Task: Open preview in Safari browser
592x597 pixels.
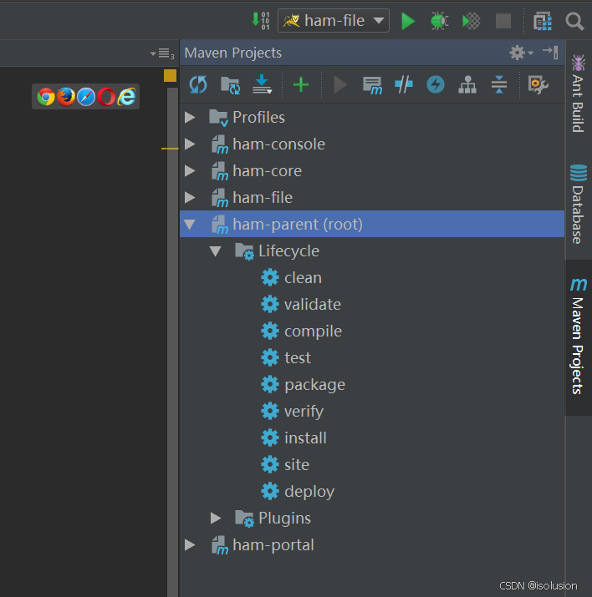Action: coord(86,97)
